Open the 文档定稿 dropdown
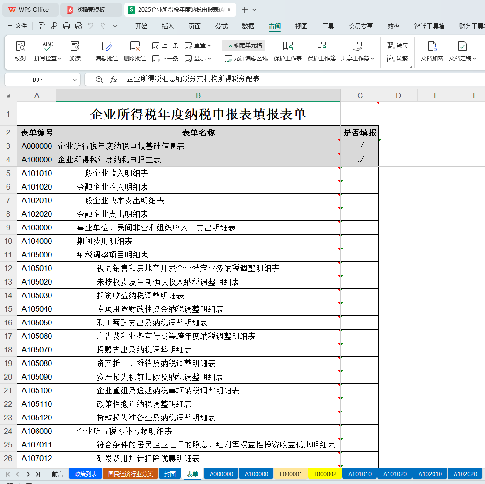 (x=474, y=59)
